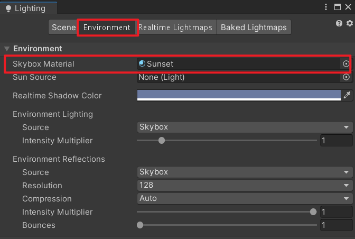The height and width of the screenshot is (239, 355).
Task: Click Environment Lighting Intensity Multiplier slider handle
Action: point(162,141)
